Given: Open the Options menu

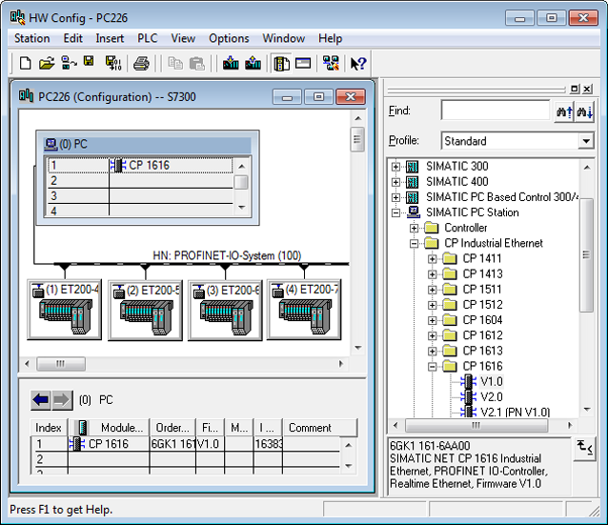Looking at the screenshot, I should coord(229,38).
